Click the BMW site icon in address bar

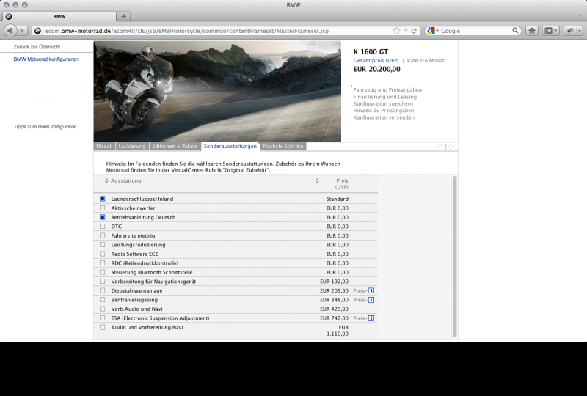[x=37, y=31]
